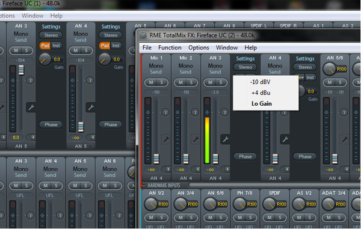Click the T trim button on Mic 2
361x229 pixels.
tap(195, 112)
